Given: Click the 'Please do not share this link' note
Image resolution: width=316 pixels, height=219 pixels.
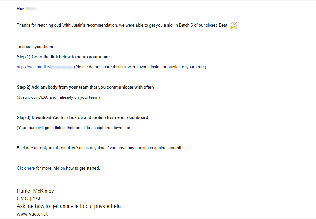Looking at the screenshot, I should [x=140, y=67].
